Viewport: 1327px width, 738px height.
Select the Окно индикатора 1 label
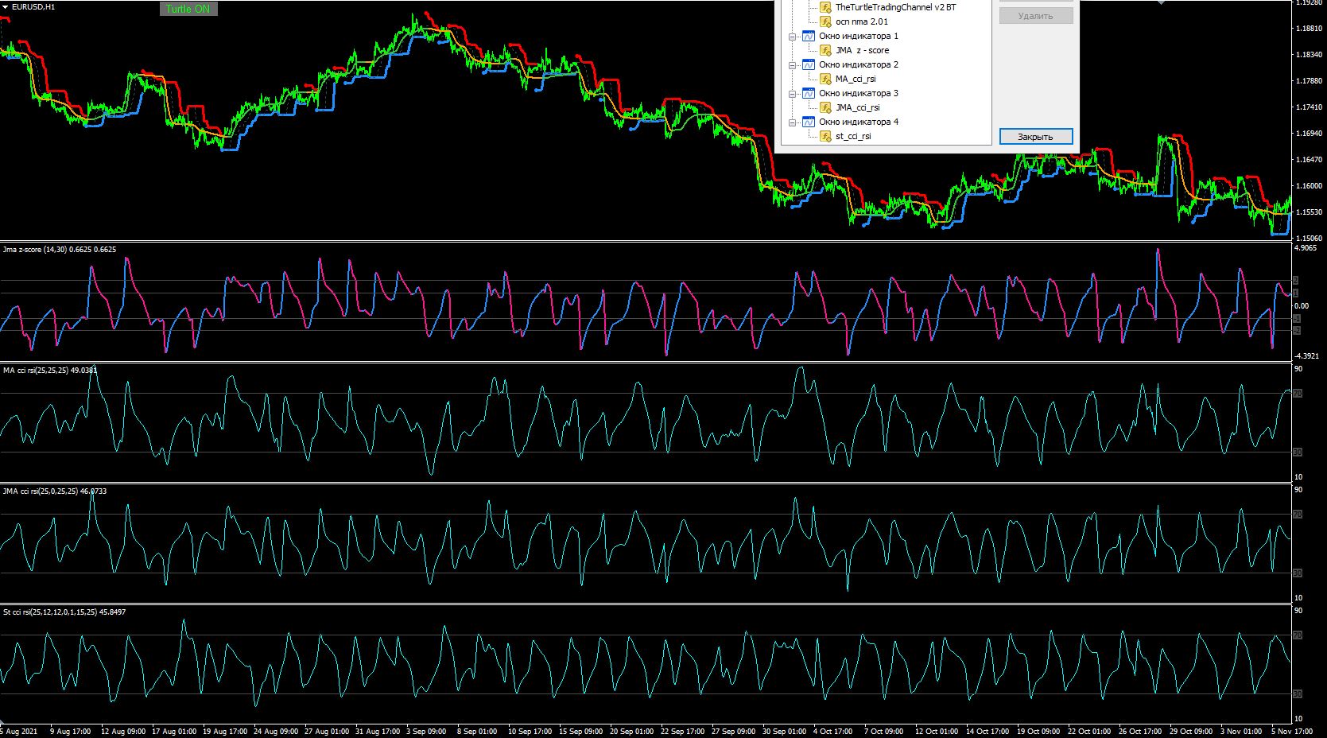859,36
